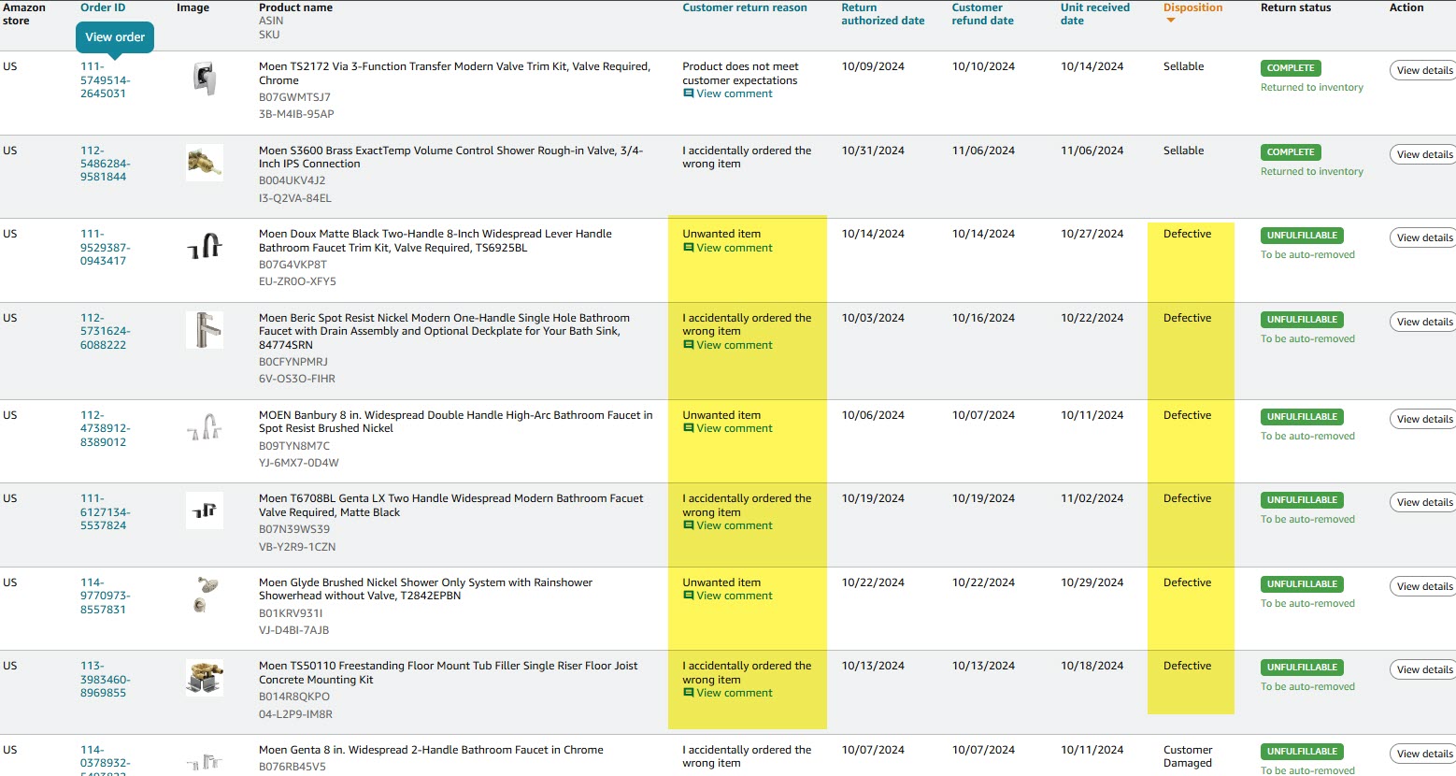Sort by Customer refund date header

pyautogui.click(x=983, y=14)
